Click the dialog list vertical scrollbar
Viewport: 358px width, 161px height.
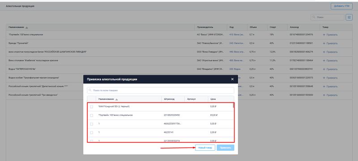tap(233, 105)
